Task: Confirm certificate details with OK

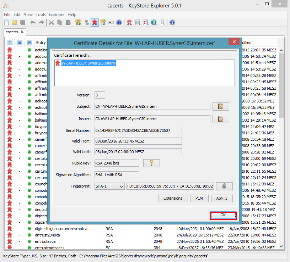Action: click(223, 215)
